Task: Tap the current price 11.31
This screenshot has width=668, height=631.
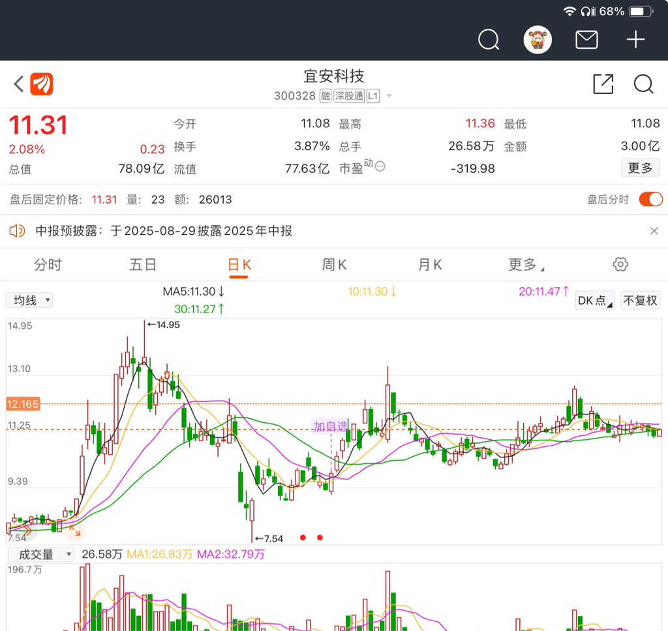Action: (38, 125)
